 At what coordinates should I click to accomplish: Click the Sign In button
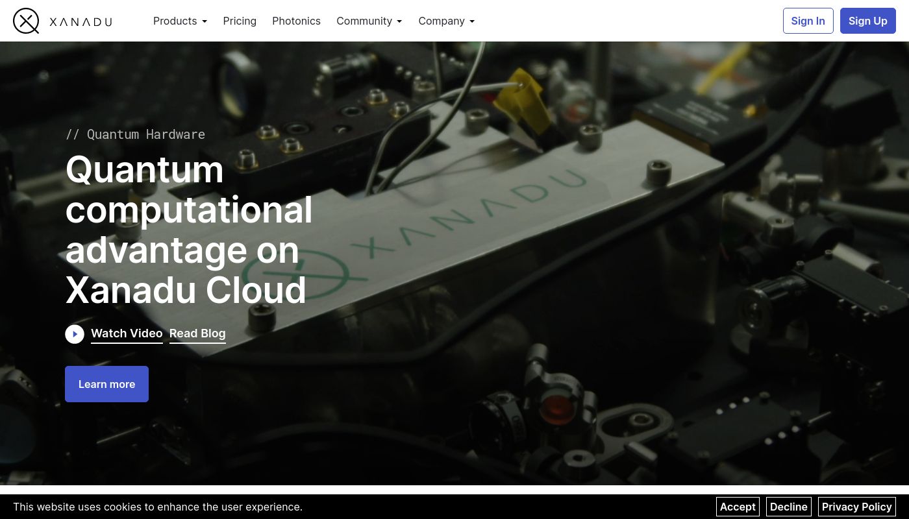coord(808,21)
